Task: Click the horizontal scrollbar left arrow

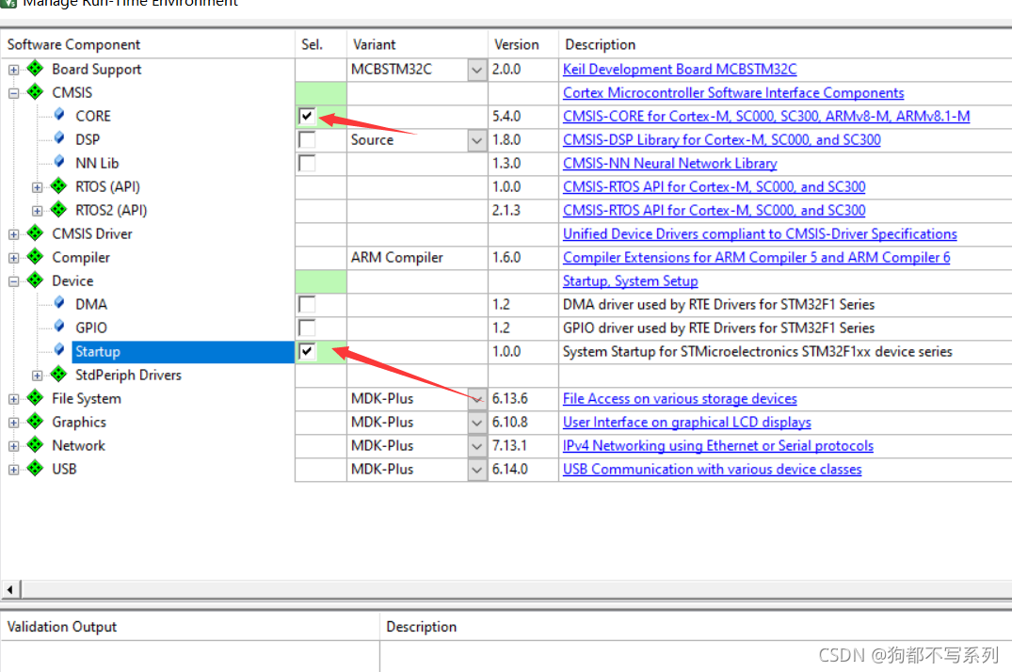Action: point(10,589)
